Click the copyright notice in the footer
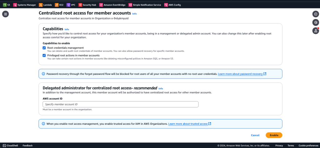The width and height of the screenshot is (320, 148). pyautogui.click(x=243, y=146)
